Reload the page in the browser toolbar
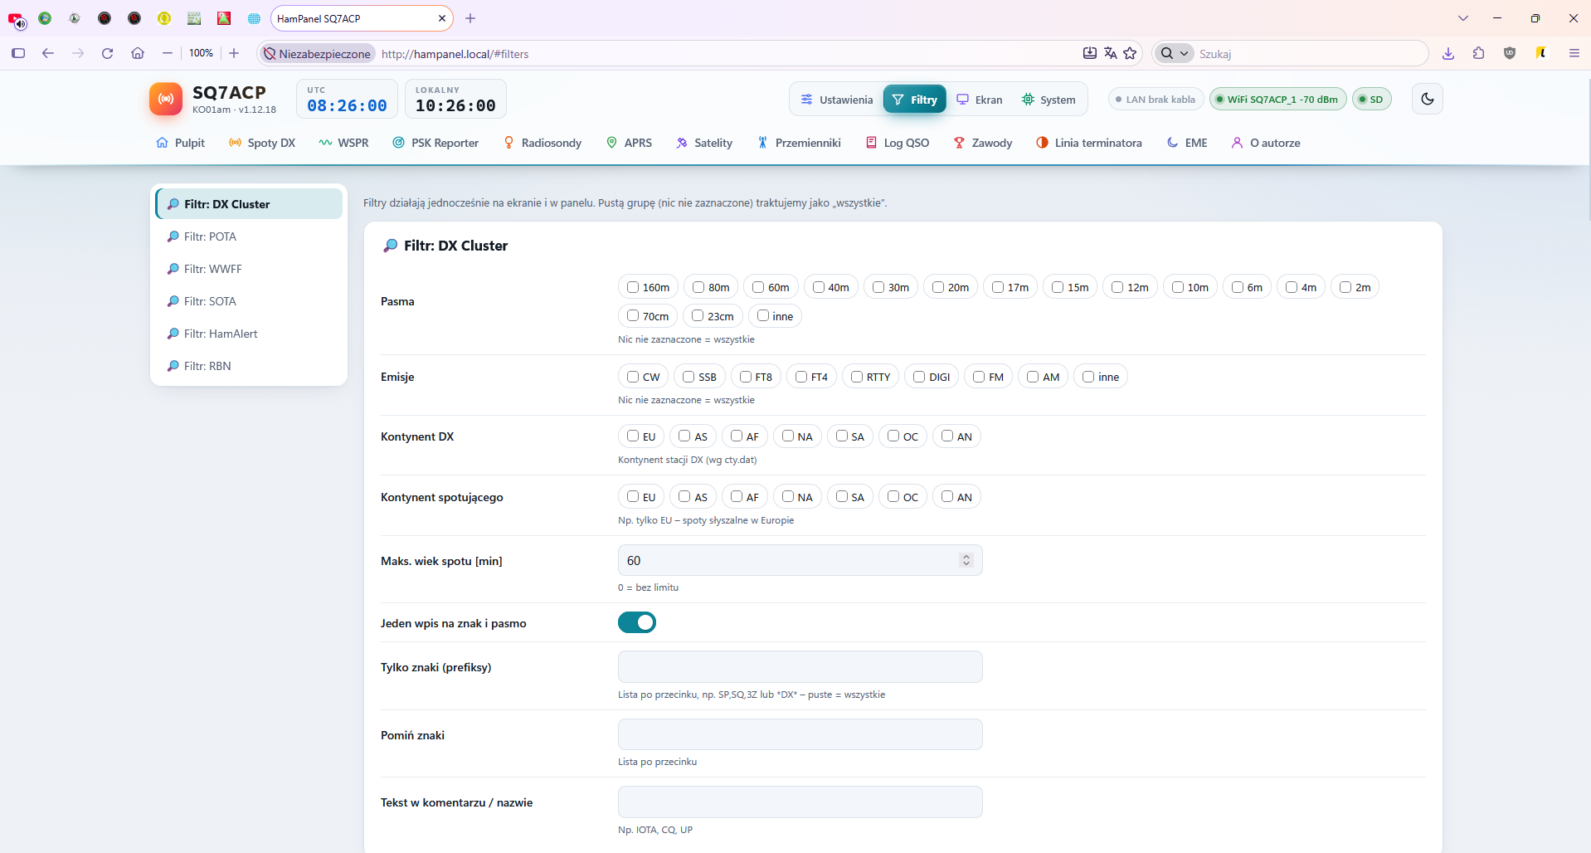Viewport: 1591px width, 853px height. click(107, 53)
